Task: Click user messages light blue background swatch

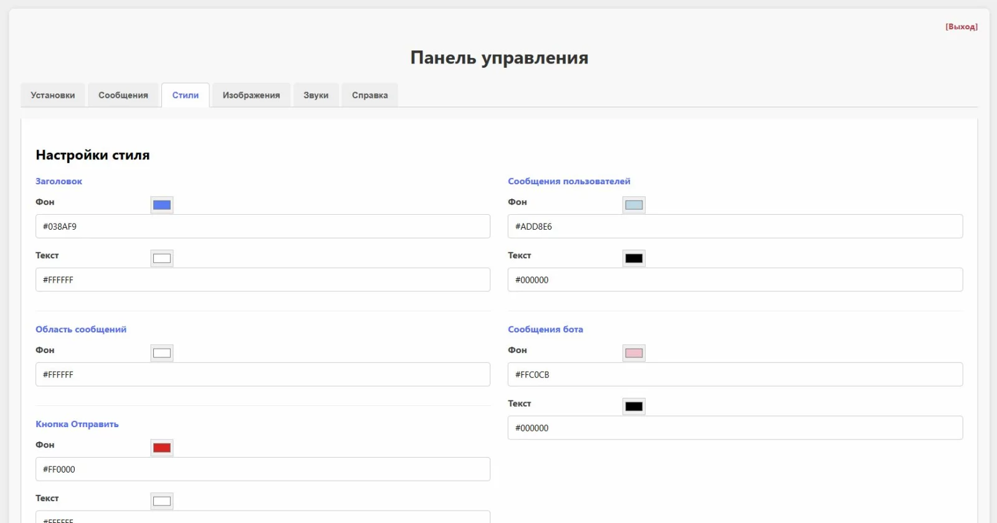Action: (634, 205)
